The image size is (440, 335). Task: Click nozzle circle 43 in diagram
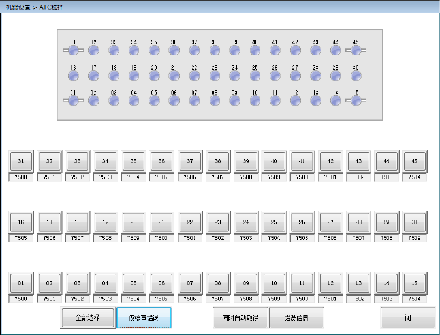(x=316, y=50)
